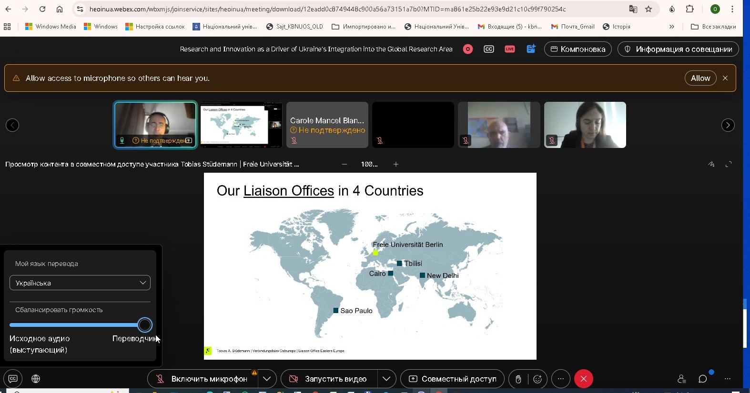Start camera with Запустить видео
This screenshot has height=393, width=750.
coord(329,379)
